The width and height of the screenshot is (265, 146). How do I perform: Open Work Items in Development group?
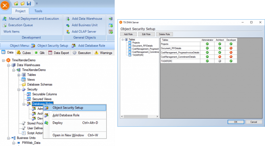11,31
